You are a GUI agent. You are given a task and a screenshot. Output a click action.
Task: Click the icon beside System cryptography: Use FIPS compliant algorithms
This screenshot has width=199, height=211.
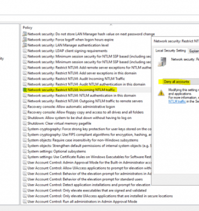coord(25,135)
